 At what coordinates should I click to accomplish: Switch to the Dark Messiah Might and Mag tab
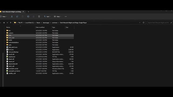[12, 12]
